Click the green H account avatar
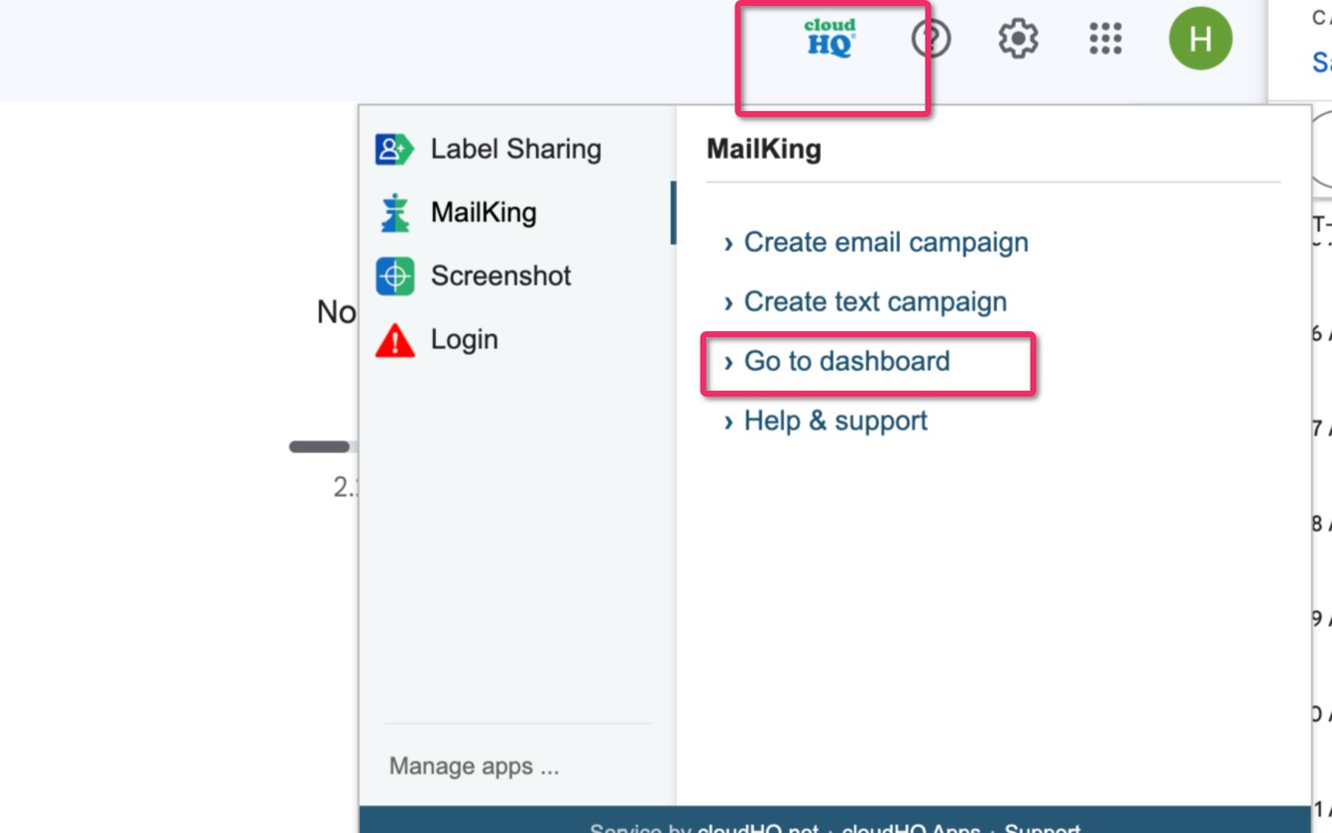The image size is (1332, 833). click(1200, 39)
